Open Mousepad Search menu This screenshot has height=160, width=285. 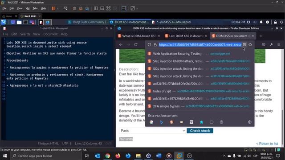pos(25,34)
